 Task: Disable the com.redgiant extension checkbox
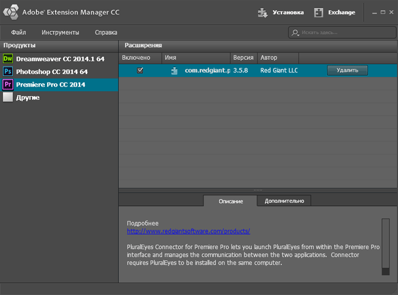click(140, 70)
